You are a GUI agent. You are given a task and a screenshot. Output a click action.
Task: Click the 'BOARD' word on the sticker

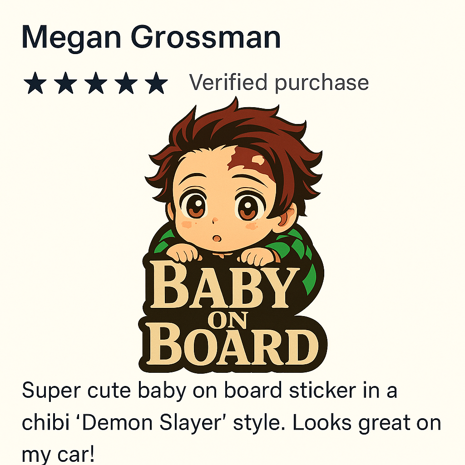click(233, 344)
